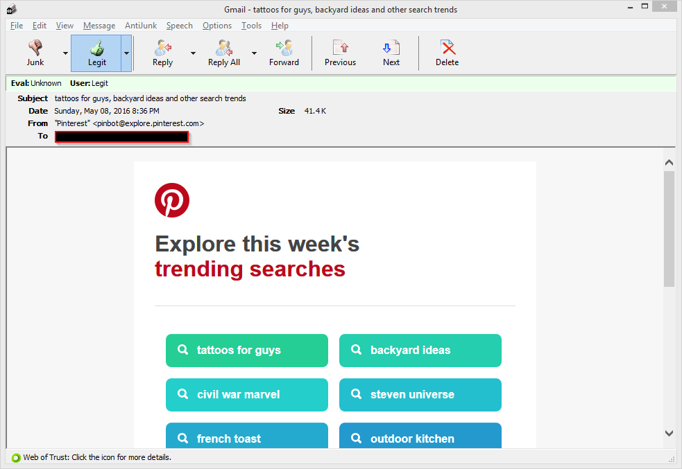Forward this email message

click(284, 53)
